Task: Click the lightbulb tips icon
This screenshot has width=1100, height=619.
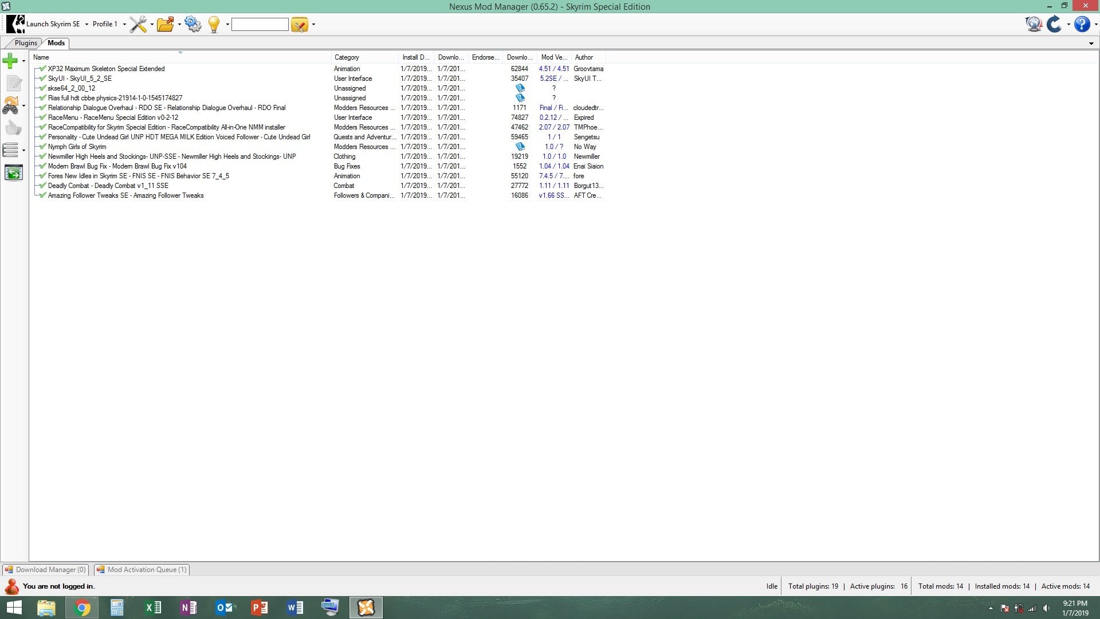Action: [214, 24]
